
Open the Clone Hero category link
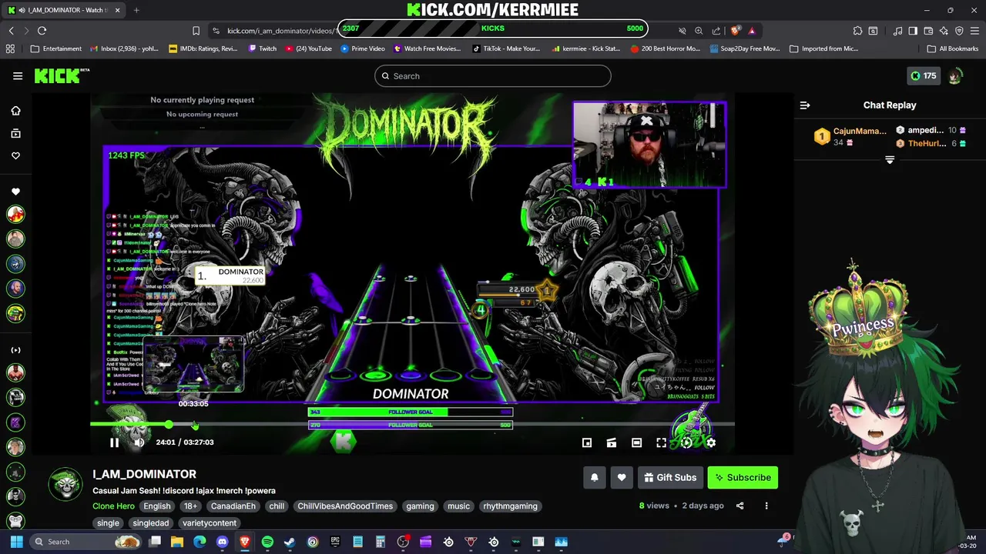pyautogui.click(x=113, y=506)
